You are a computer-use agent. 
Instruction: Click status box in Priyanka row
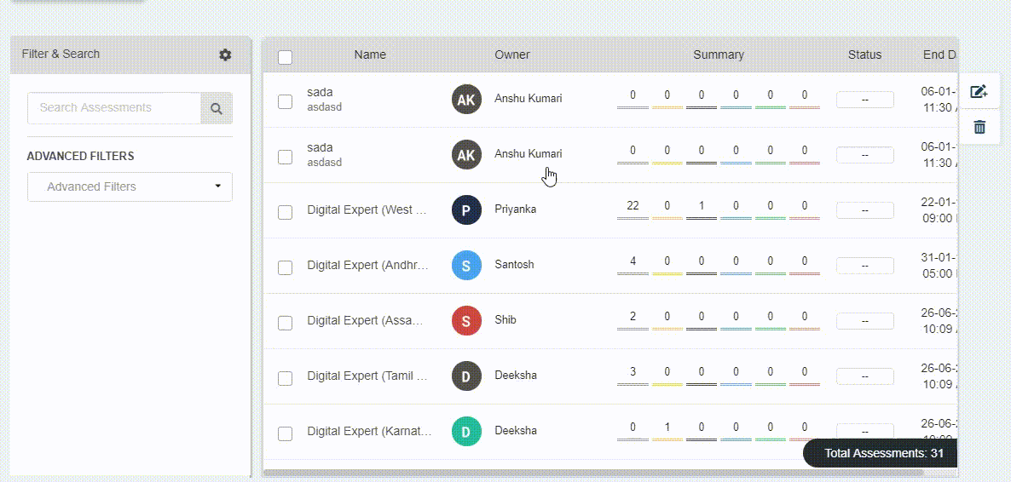click(x=864, y=210)
